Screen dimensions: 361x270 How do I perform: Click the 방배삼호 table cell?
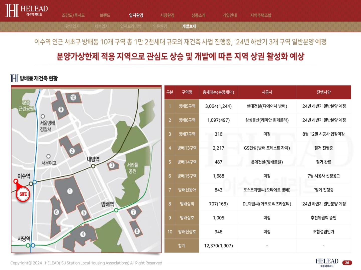tap(187, 218)
